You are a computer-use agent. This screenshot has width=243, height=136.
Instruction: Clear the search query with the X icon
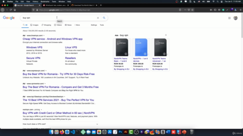(x=98, y=18)
